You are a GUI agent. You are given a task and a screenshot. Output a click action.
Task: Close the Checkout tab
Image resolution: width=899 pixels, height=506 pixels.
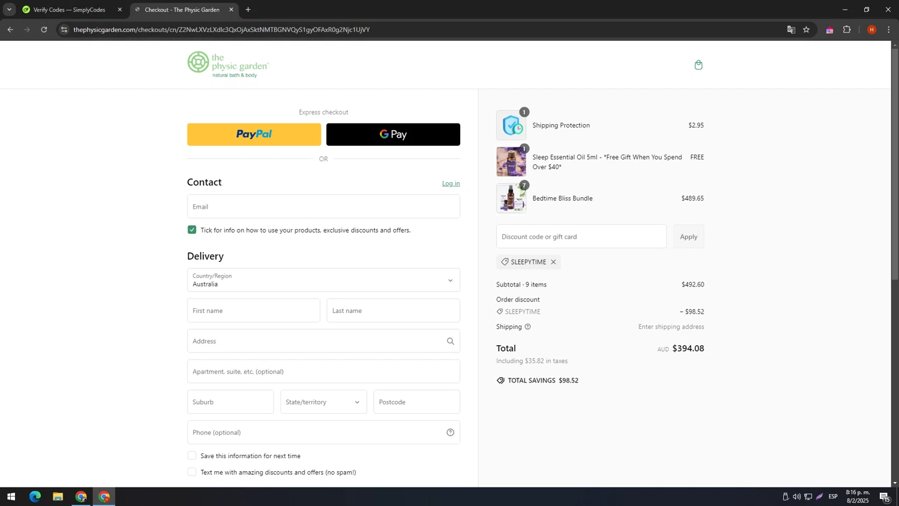(231, 10)
